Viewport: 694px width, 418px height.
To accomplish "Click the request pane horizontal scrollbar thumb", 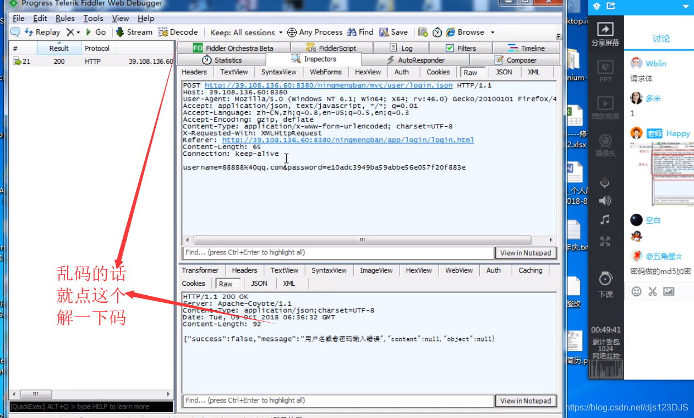I will [x=362, y=240].
